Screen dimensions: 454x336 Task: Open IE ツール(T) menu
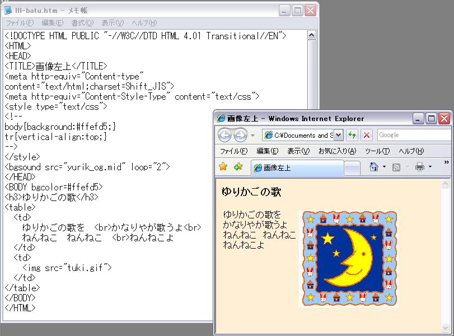[x=377, y=151]
